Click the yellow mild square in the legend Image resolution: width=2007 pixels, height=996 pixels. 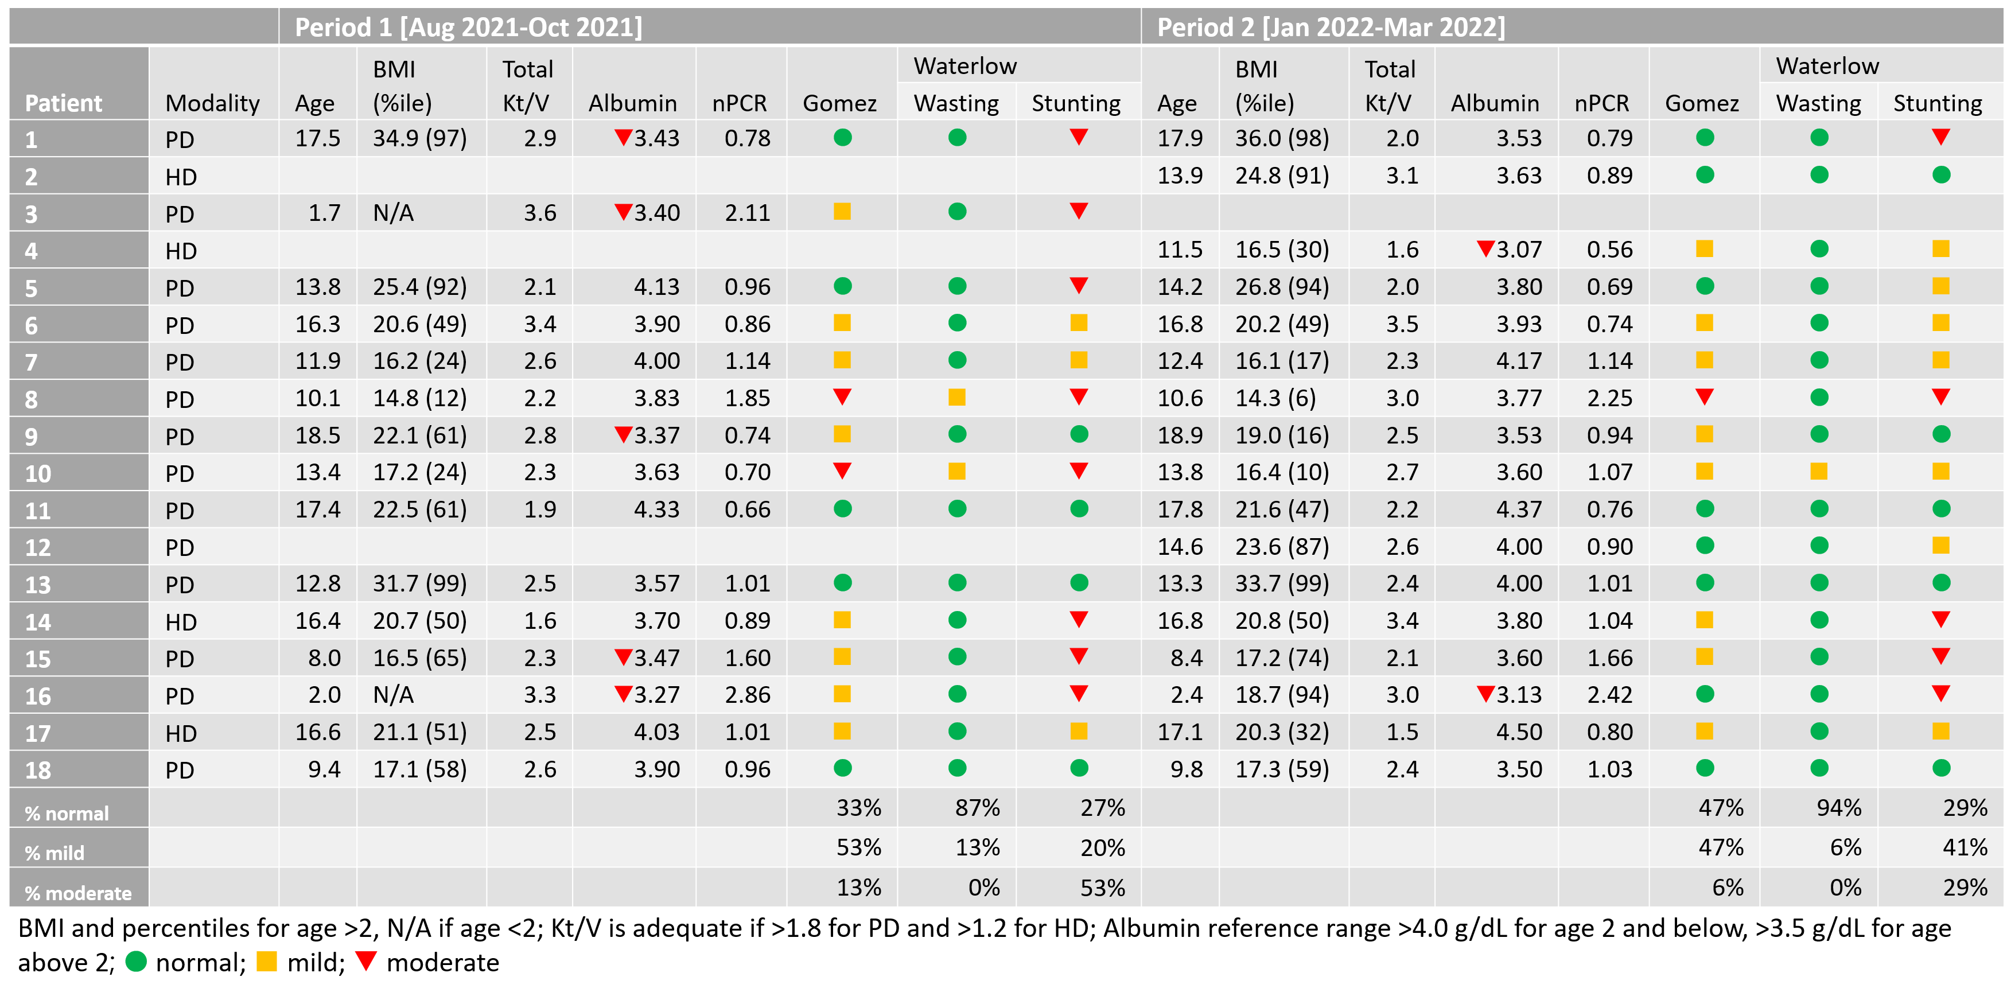pyautogui.click(x=266, y=961)
